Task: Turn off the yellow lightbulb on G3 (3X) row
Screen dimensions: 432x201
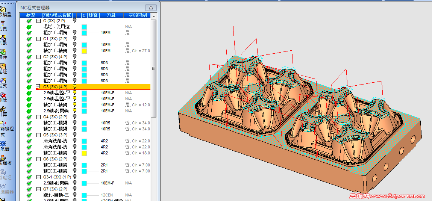Action: (x=74, y=86)
